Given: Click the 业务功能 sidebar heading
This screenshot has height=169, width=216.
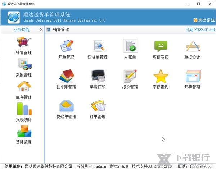Looking at the screenshot, I should point(22,29).
